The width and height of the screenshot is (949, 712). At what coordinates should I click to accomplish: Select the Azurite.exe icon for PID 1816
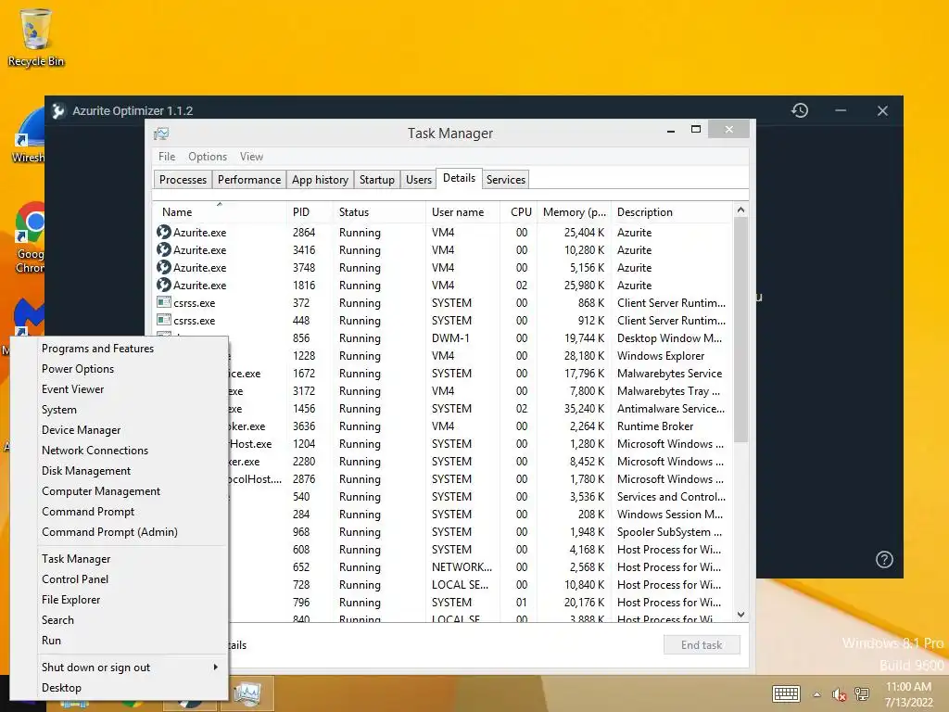click(x=163, y=285)
